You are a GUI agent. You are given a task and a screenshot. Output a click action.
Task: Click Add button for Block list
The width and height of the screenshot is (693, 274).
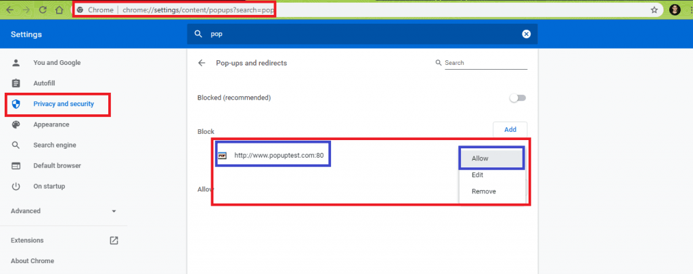point(510,129)
